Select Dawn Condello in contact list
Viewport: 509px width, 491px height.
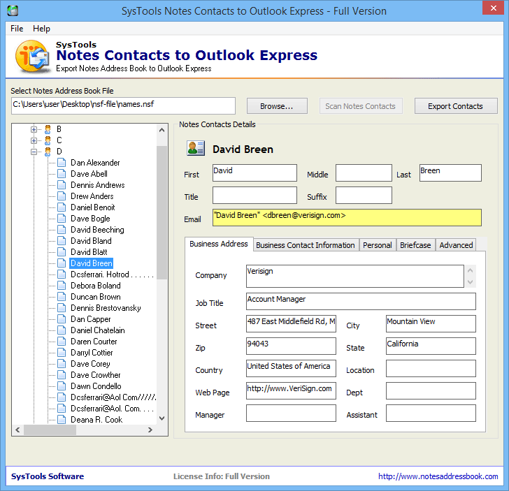coord(96,386)
